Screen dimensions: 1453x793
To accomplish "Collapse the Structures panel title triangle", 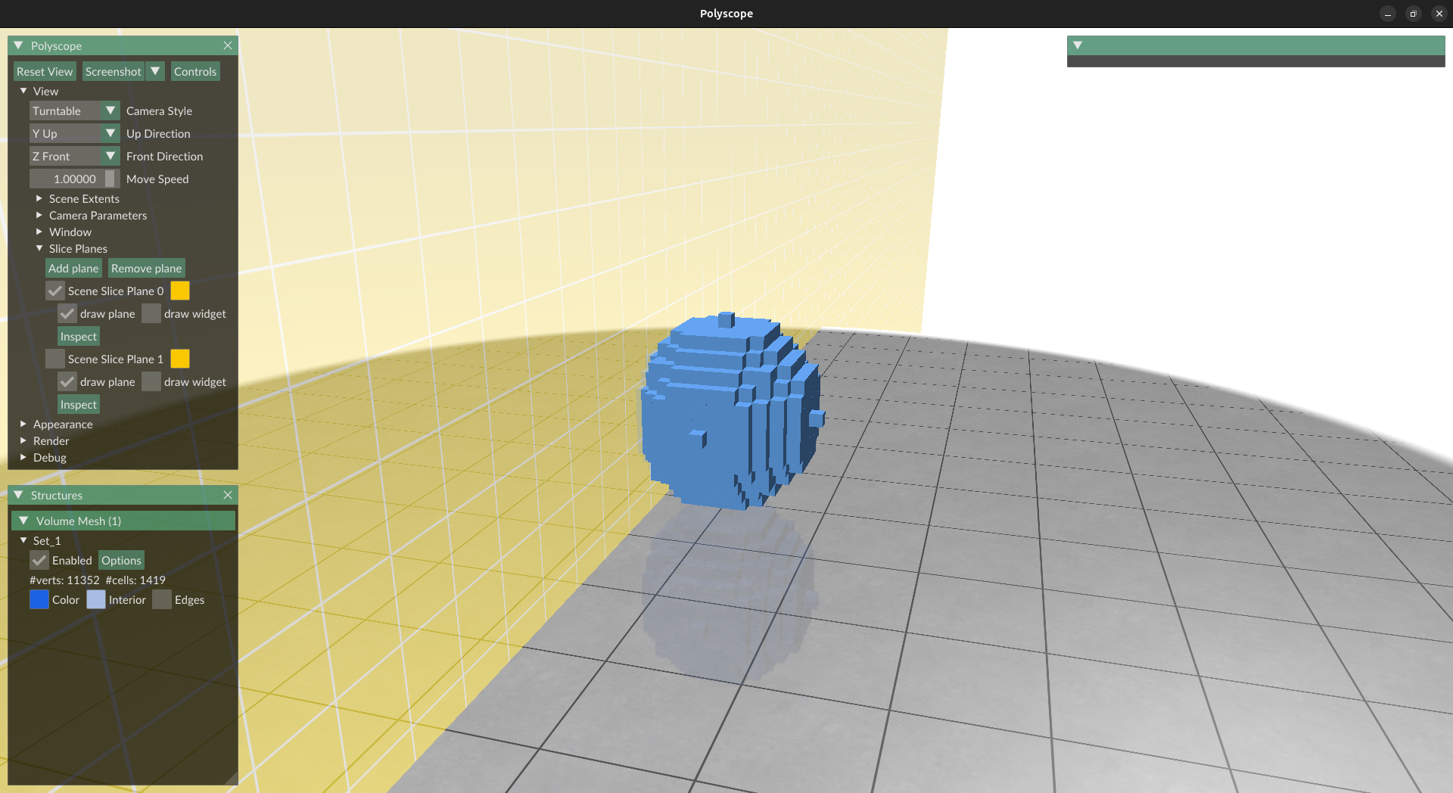I will coord(19,496).
